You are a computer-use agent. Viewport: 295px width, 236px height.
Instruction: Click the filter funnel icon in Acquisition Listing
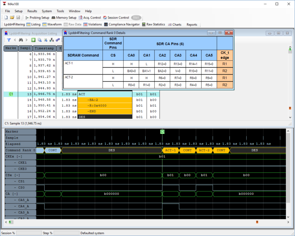pos(9,40)
